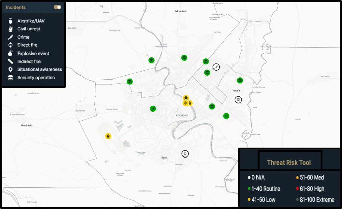
Task: Click the Incidents panel heading
Action: pos(16,7)
